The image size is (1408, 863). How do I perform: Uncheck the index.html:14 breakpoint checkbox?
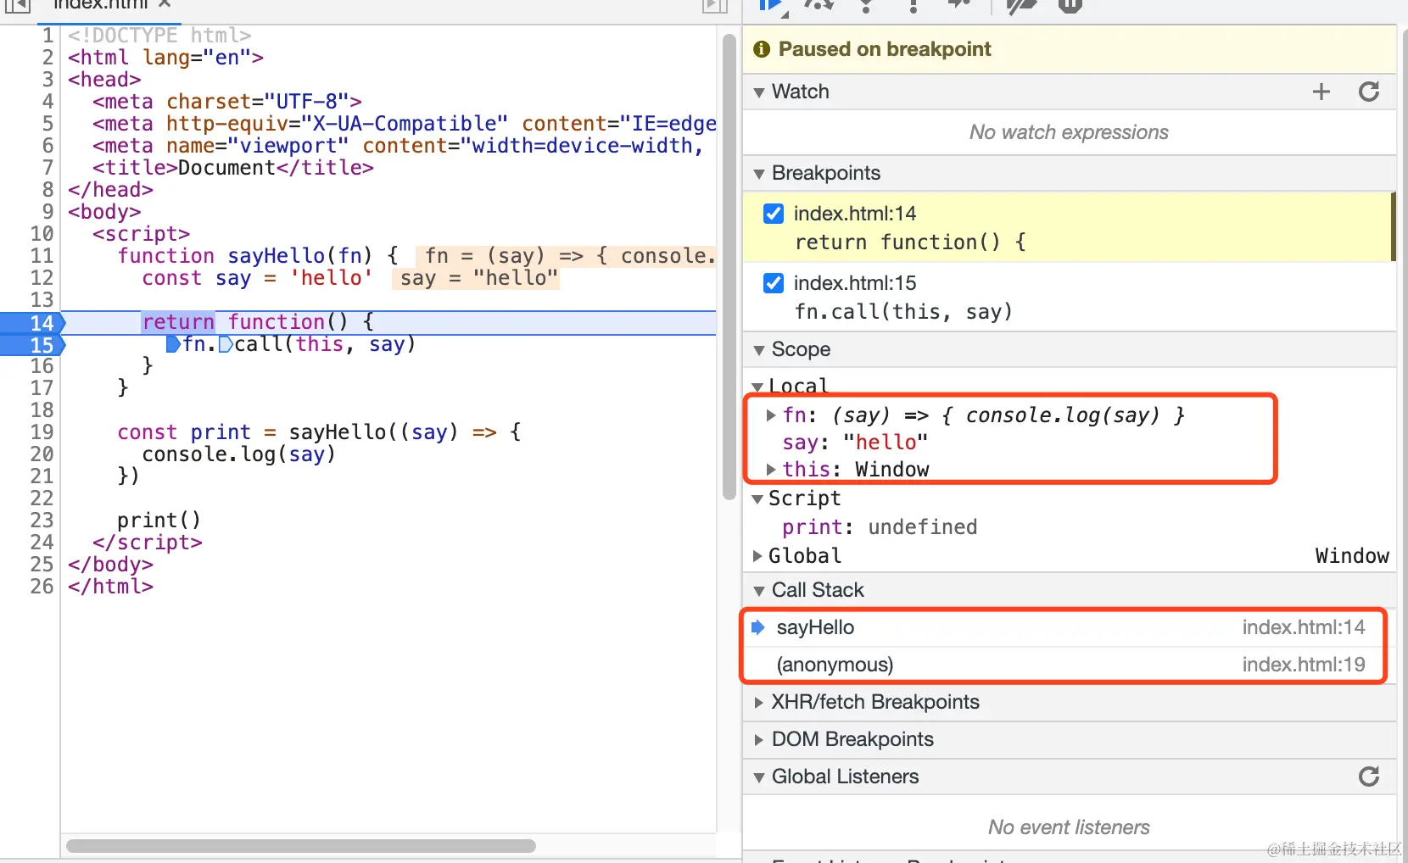774,214
